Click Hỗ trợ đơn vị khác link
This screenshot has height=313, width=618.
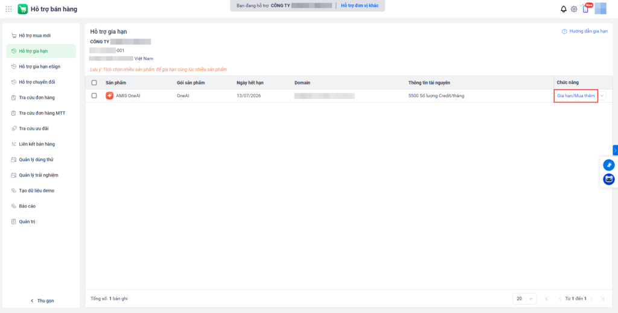pyautogui.click(x=360, y=5)
